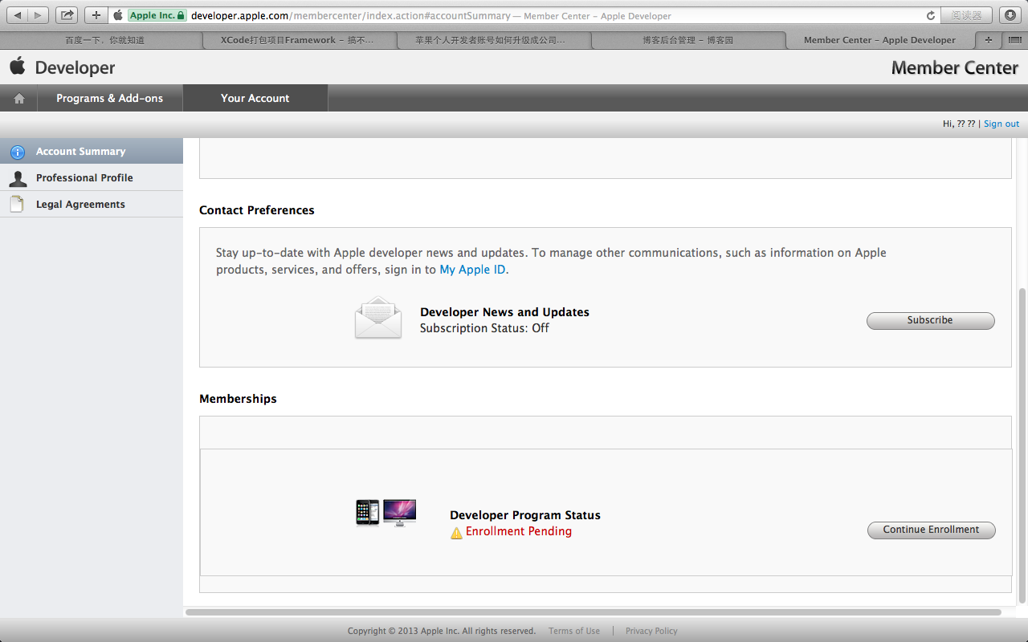Open the Programs & Add-ons tab
This screenshot has height=642, width=1028.
point(110,98)
